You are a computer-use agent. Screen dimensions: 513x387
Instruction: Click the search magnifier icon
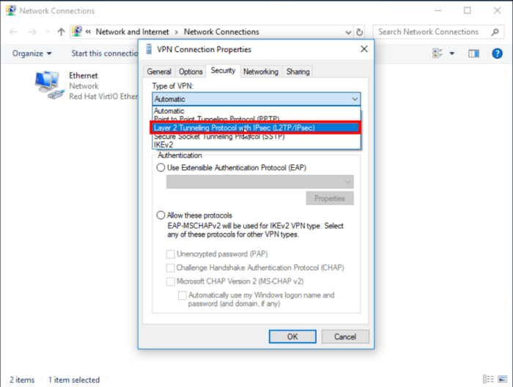[x=495, y=32]
